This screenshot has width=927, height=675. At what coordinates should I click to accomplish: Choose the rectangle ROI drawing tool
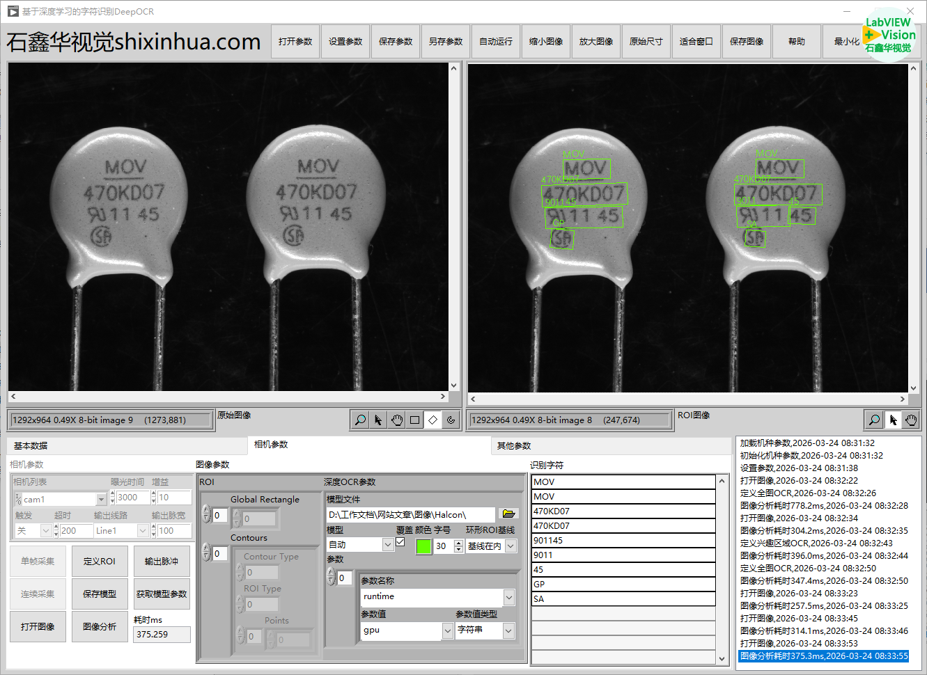(x=414, y=420)
